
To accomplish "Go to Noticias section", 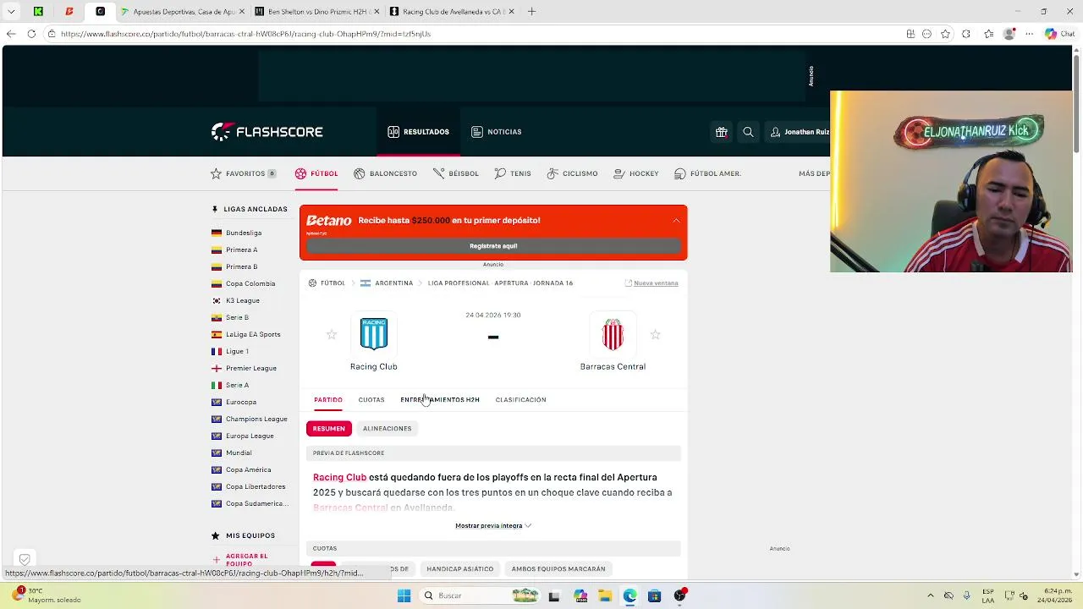I will (x=497, y=132).
